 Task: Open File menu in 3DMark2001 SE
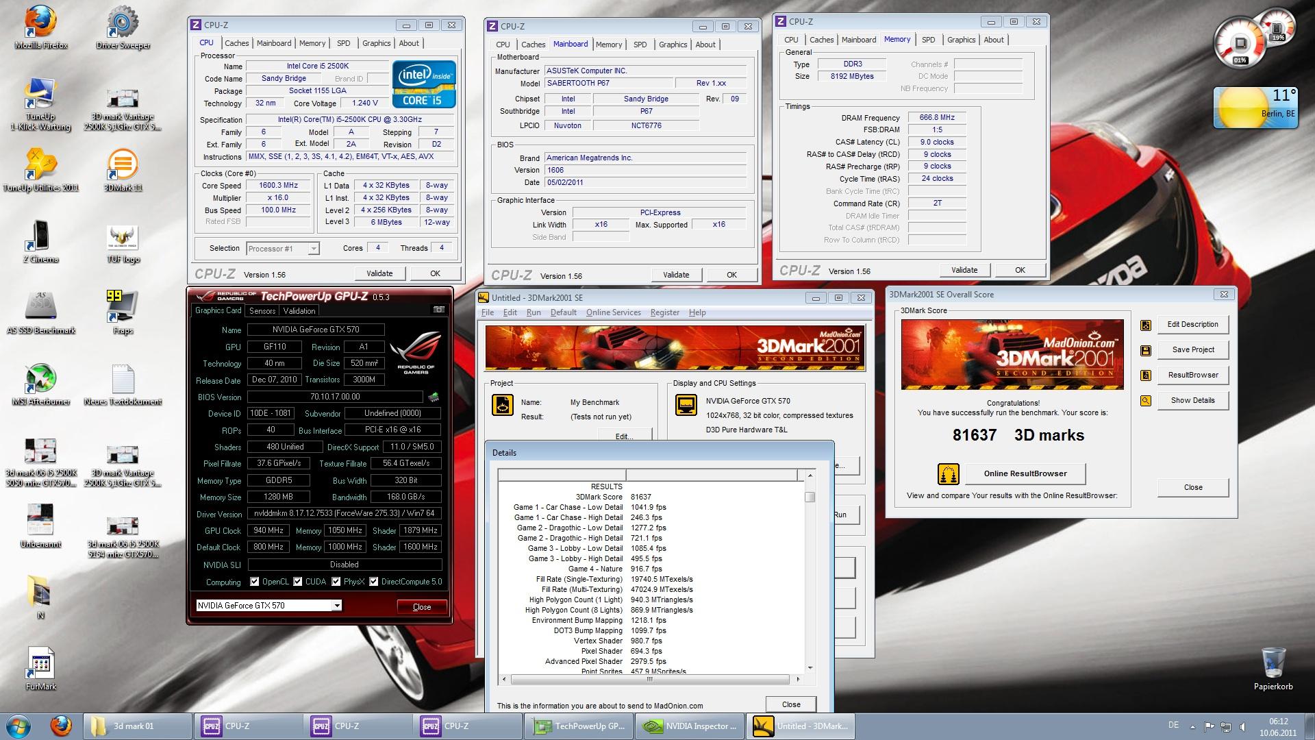[x=488, y=312]
